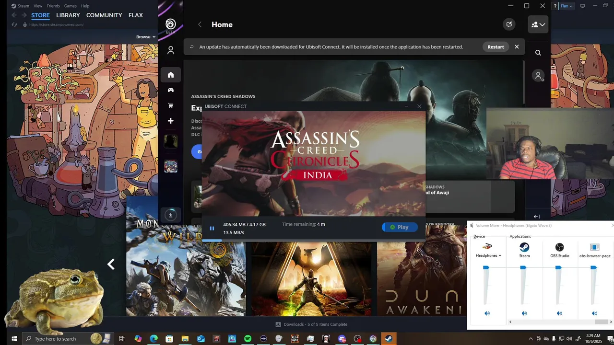Open the Browse dropdown in Steam store

(x=146, y=37)
